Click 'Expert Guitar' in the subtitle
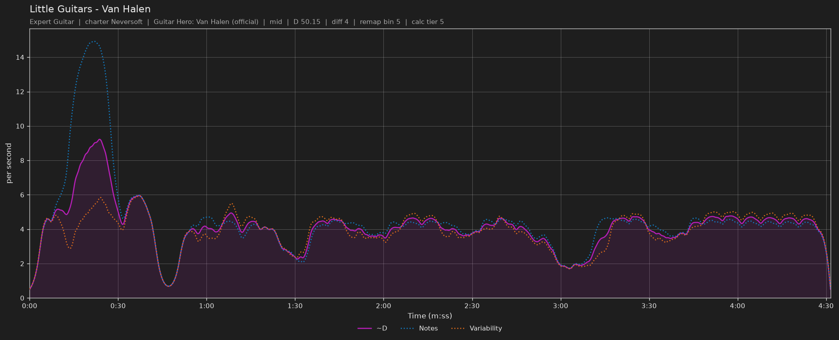 52,22
